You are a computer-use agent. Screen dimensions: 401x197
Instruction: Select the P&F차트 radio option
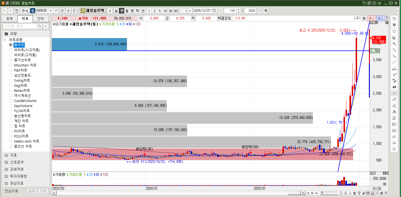click(x=11, y=70)
